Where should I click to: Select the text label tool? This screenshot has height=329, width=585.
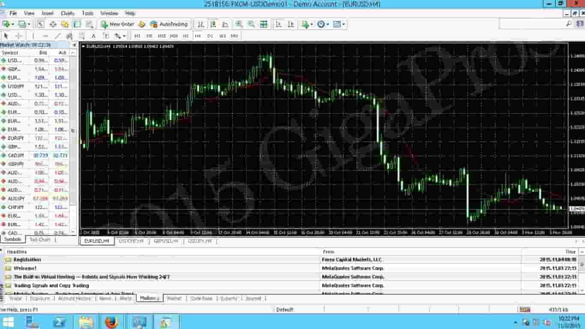tap(105, 36)
